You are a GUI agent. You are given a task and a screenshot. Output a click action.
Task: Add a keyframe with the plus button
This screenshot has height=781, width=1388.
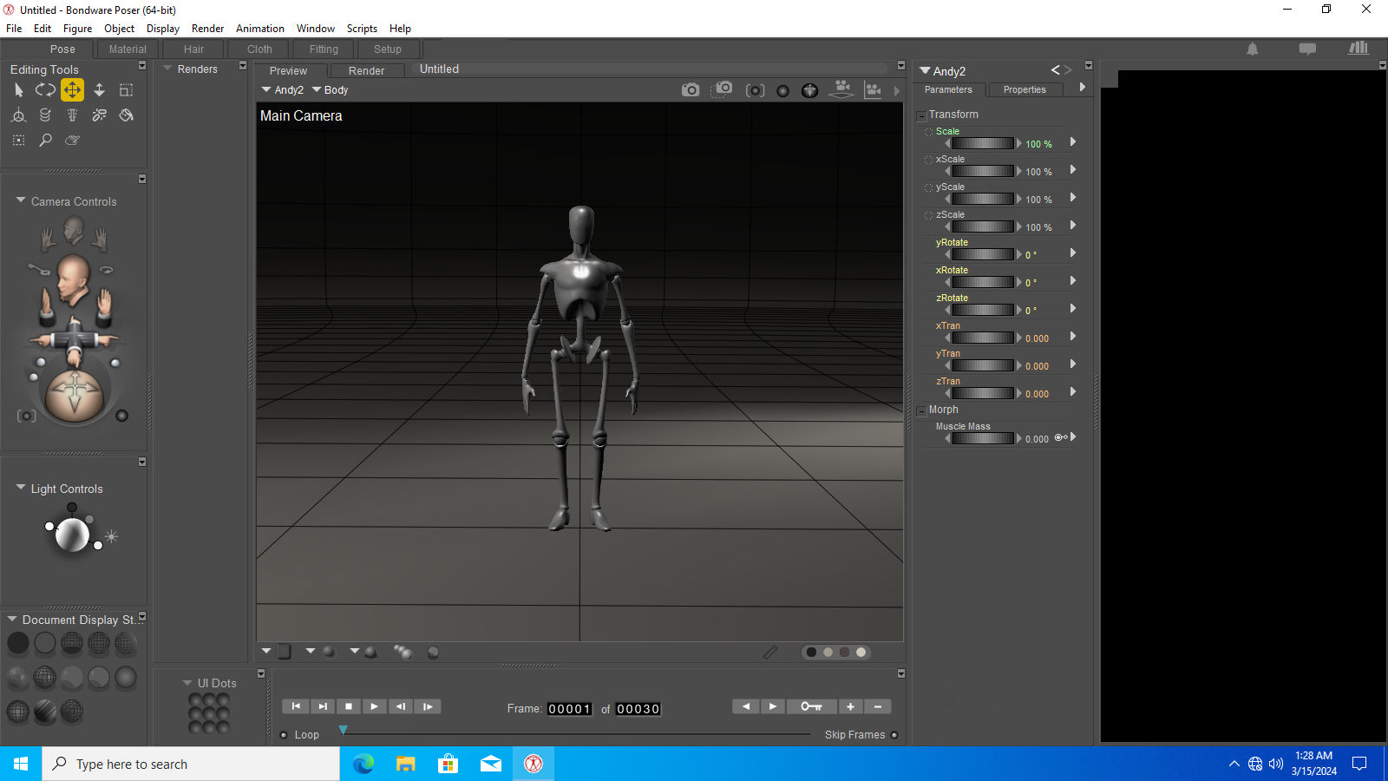point(851,706)
